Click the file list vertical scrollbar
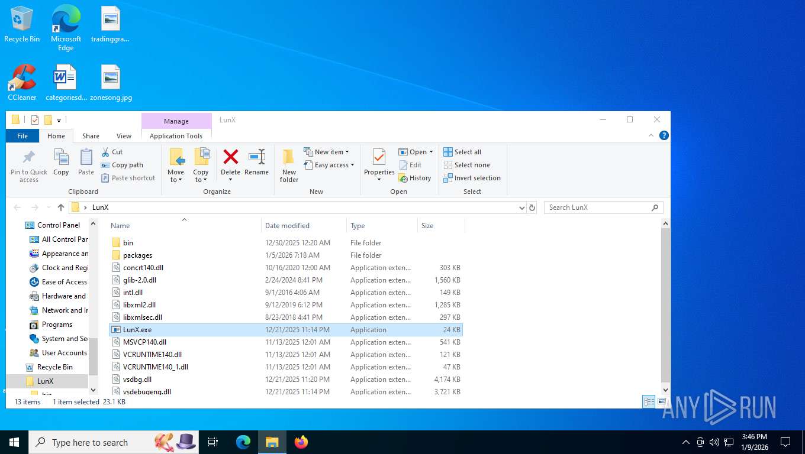 (x=665, y=304)
